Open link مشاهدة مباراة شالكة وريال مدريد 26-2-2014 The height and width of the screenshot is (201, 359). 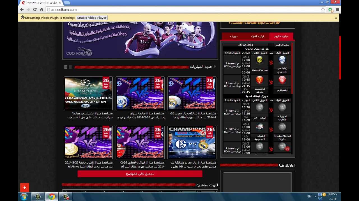(193, 116)
